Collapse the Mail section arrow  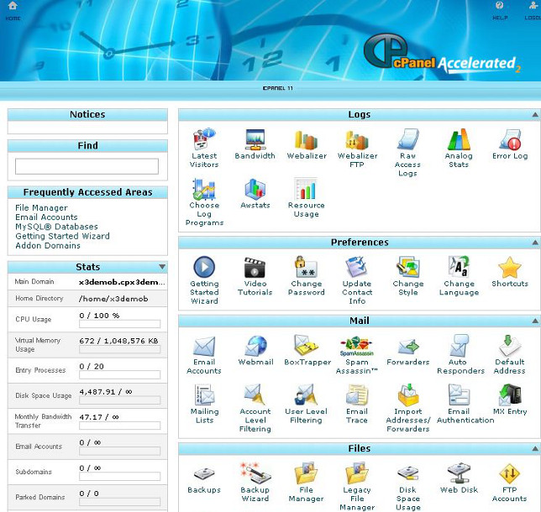535,321
